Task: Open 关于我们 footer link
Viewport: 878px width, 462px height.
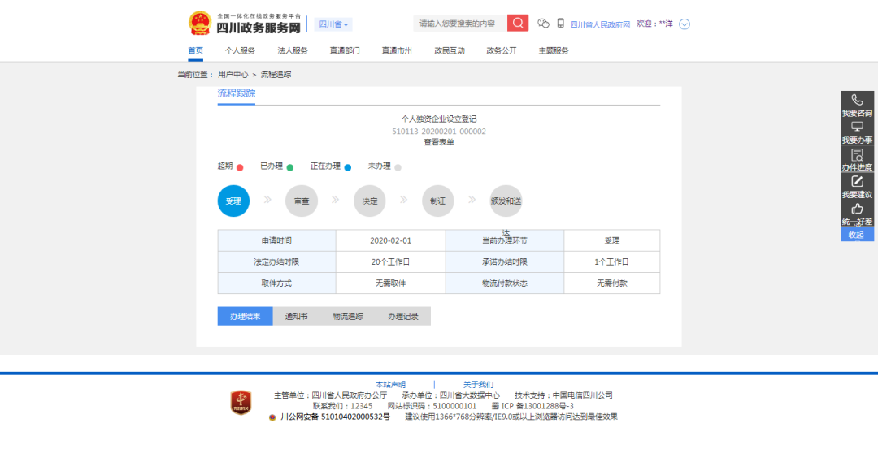Action: coord(478,385)
